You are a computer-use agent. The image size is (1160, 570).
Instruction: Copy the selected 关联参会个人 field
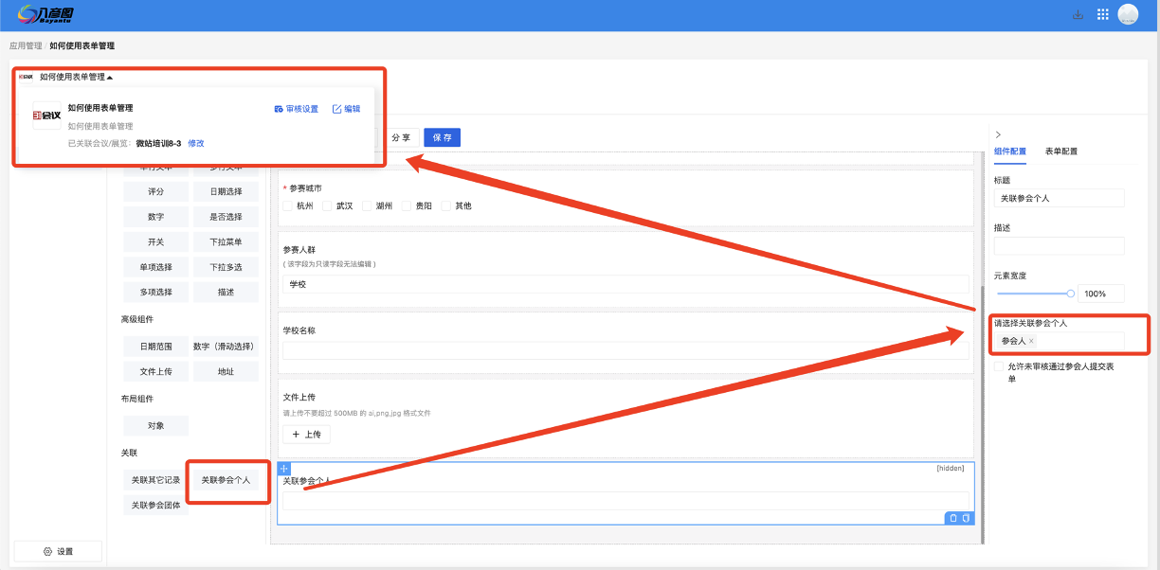coord(966,518)
